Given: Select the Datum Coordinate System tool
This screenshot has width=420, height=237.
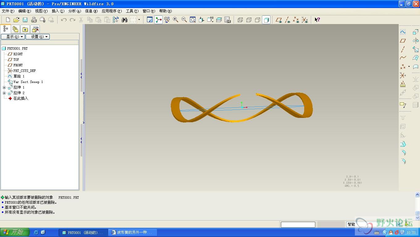Looking at the screenshot, I should [403, 75].
